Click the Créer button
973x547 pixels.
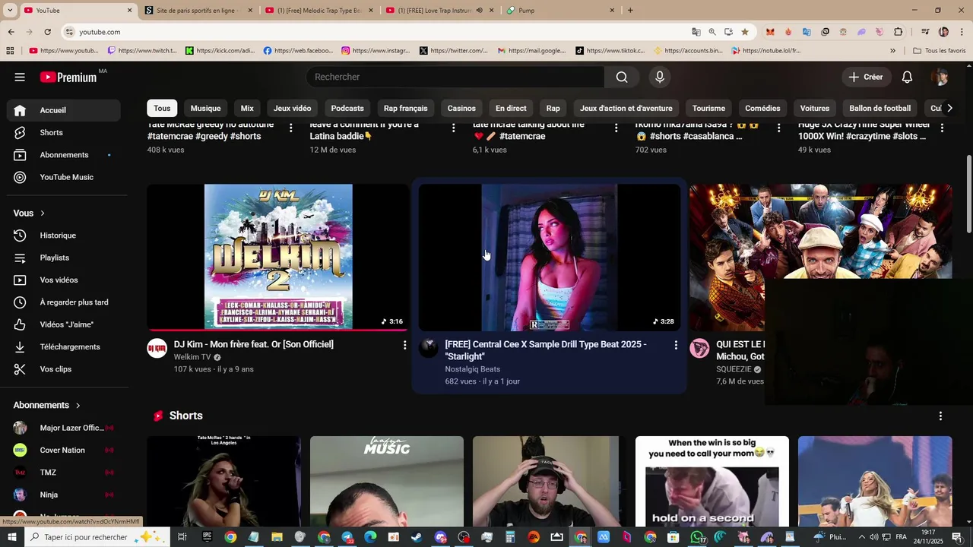click(x=866, y=77)
